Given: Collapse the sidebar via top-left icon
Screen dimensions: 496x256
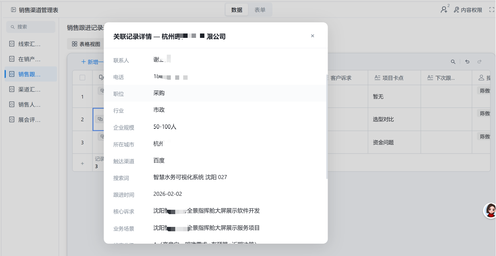Looking at the screenshot, I should point(14,10).
